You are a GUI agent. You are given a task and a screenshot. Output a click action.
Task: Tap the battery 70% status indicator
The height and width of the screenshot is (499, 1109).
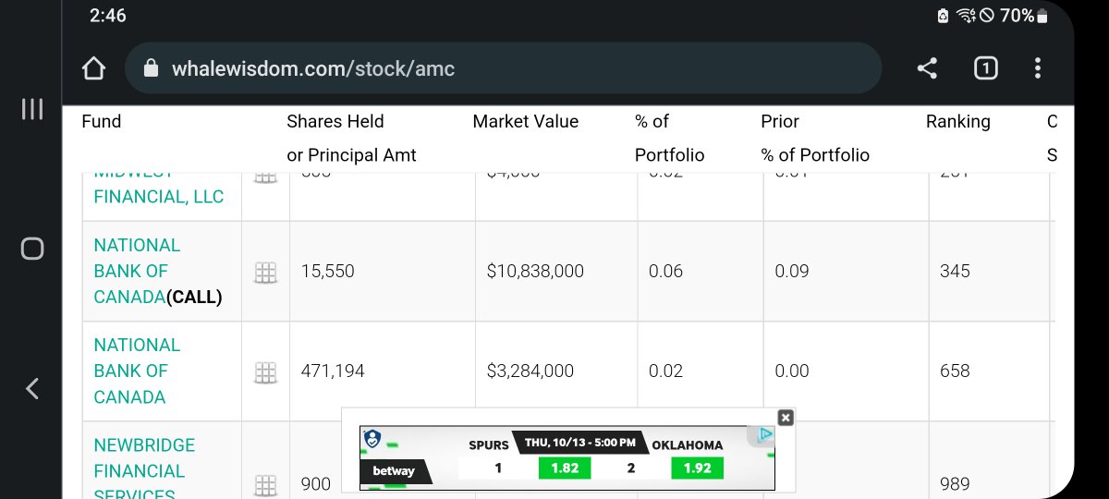pyautogui.click(x=1023, y=15)
